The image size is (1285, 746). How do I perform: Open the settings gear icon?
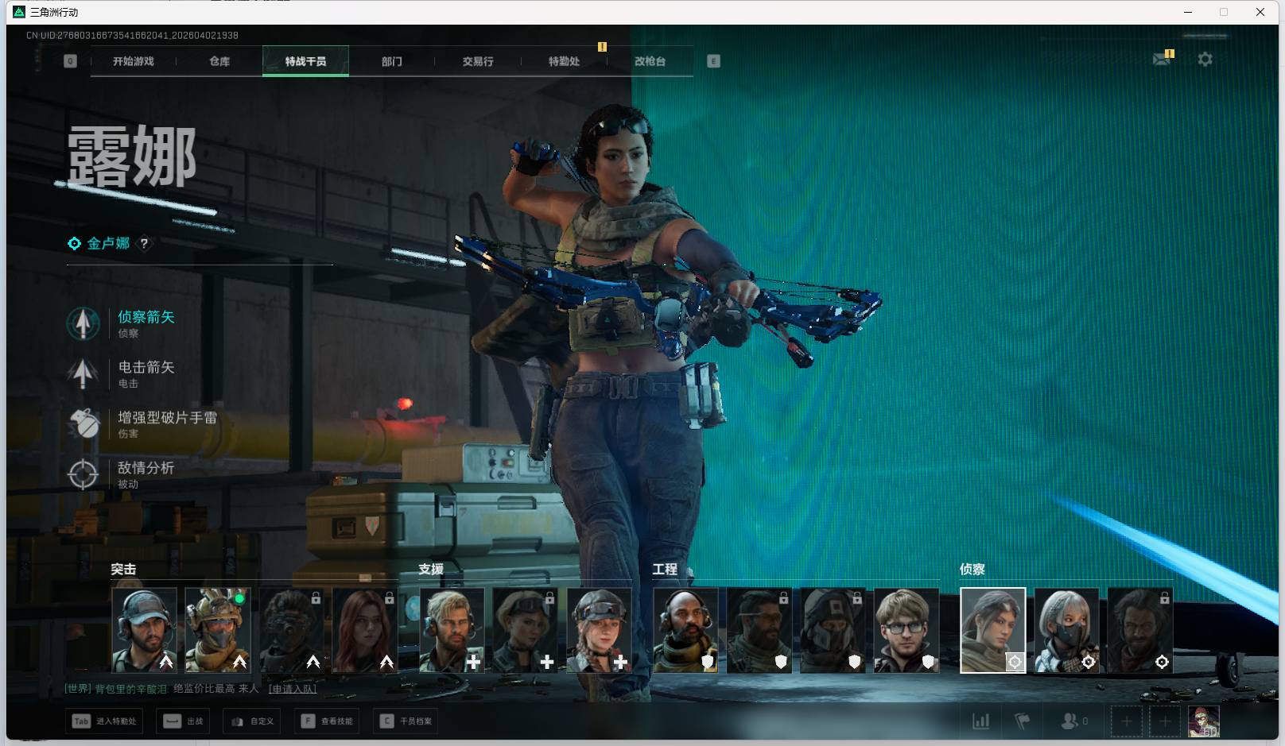coord(1205,60)
